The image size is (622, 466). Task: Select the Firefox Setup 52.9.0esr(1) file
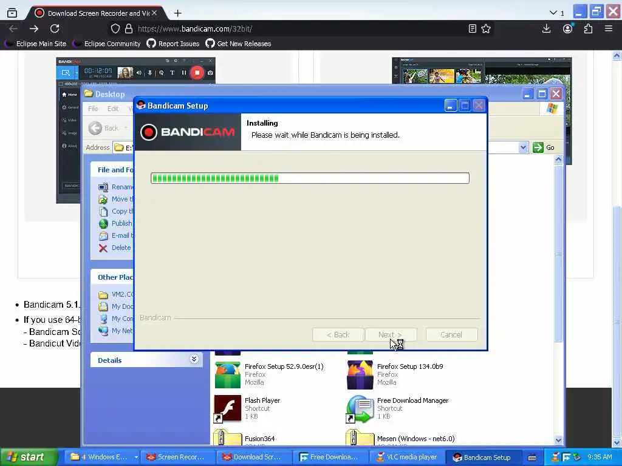[269, 374]
